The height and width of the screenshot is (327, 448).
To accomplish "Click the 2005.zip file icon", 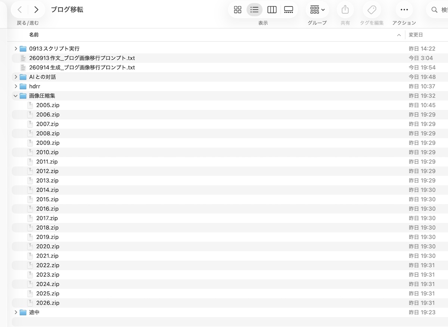I will click(x=30, y=105).
